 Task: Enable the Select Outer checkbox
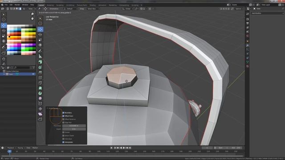63,136
